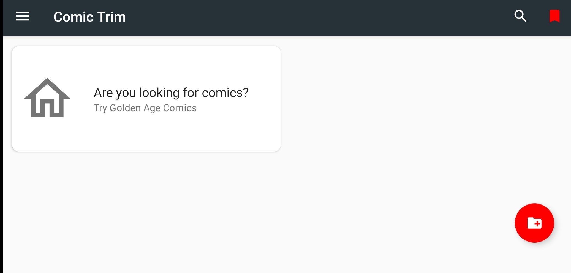
Task: Select the Comic Trim title text
Action: pyautogui.click(x=89, y=17)
